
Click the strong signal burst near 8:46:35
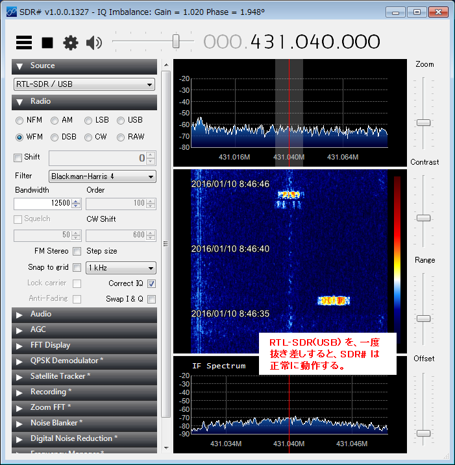coord(334,300)
